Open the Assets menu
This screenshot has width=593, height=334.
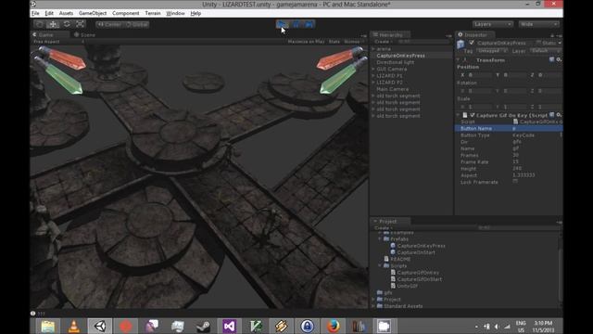coord(66,13)
